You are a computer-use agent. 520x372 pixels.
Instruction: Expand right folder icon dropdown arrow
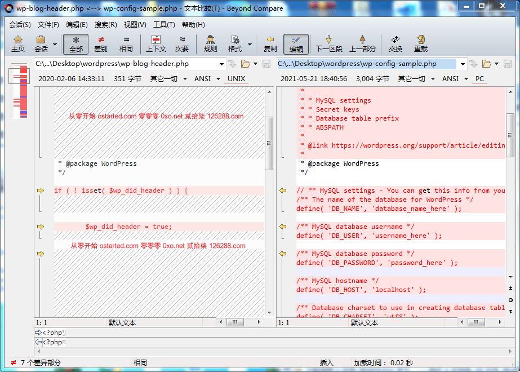tap(496, 64)
